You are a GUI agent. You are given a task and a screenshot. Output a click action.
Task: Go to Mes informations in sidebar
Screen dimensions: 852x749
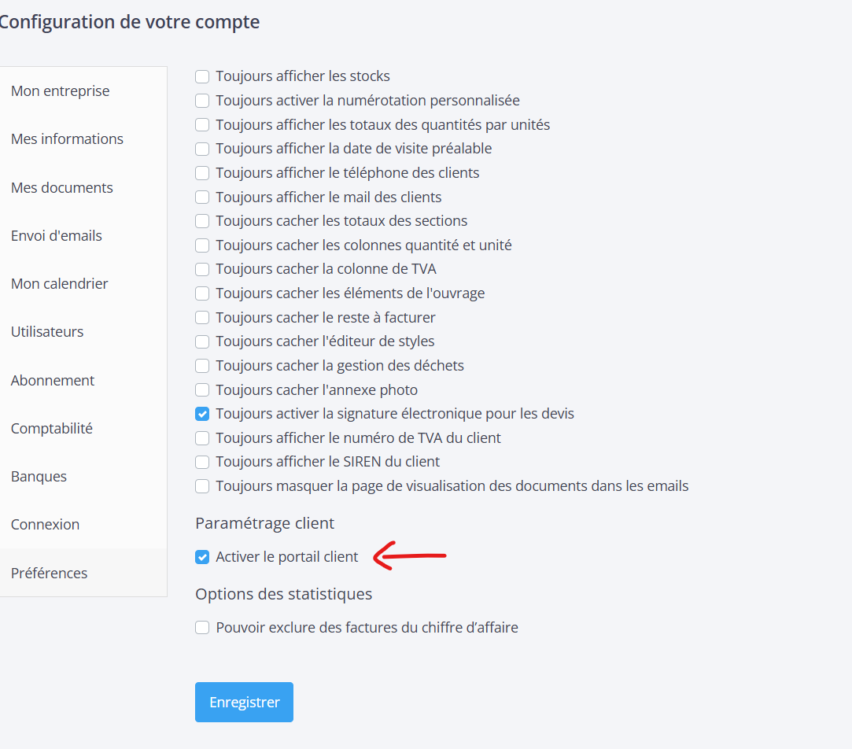[67, 139]
